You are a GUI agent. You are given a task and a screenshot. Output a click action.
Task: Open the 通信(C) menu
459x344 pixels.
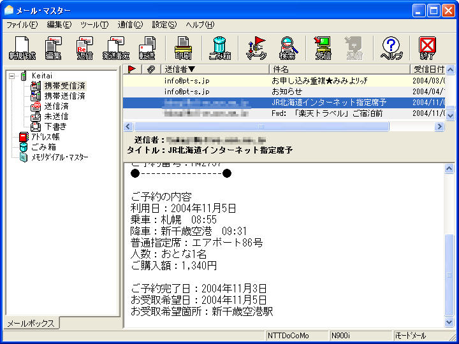pos(130,25)
